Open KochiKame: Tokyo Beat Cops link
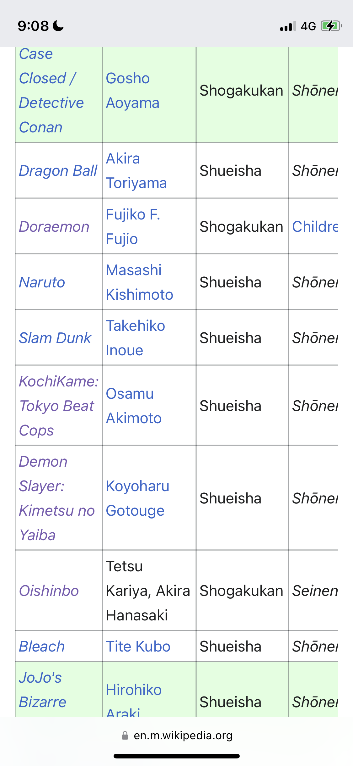 [x=59, y=406]
